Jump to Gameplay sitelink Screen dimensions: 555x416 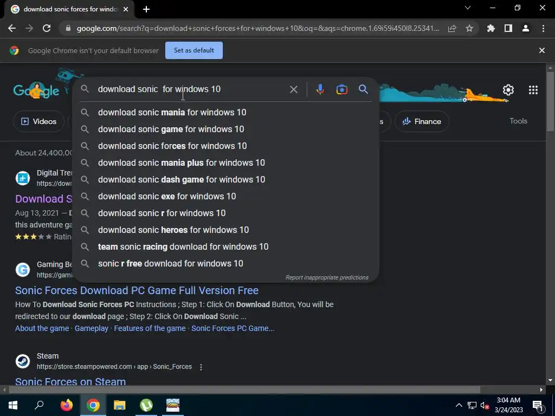tap(91, 328)
